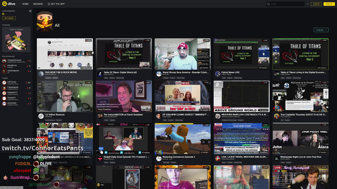Click The IndoctriNATION w/ David Snedeker title
The height and width of the screenshot is (189, 337).
click(123, 114)
